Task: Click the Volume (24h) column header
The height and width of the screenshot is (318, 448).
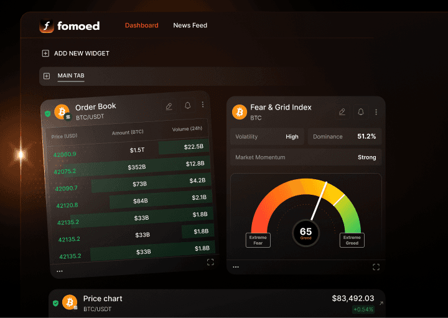Action: coord(187,129)
